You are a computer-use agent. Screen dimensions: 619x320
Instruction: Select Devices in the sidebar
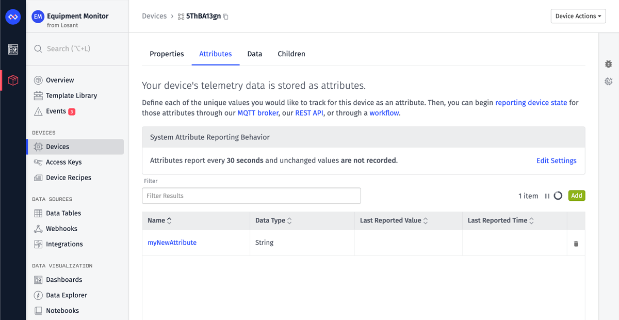click(x=75, y=147)
